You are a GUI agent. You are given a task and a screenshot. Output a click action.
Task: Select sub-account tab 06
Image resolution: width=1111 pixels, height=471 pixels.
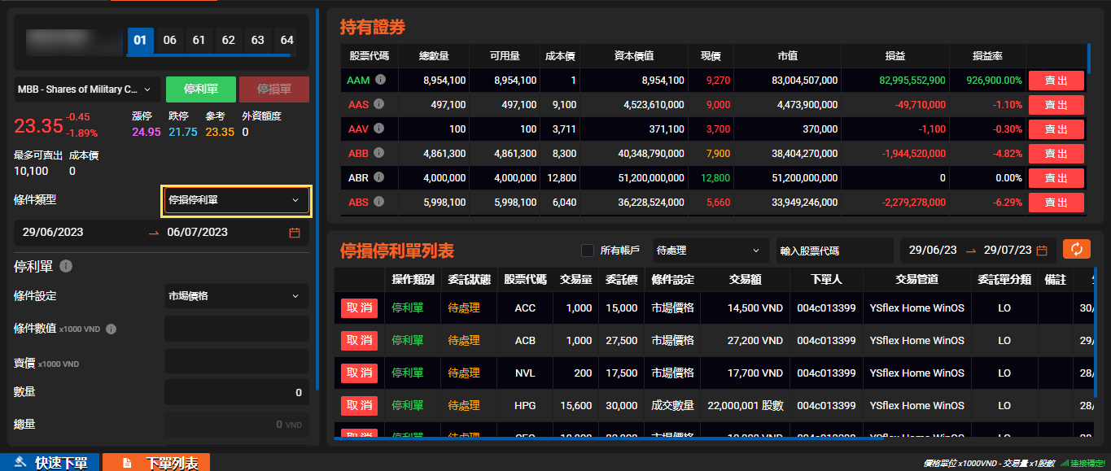[169, 40]
